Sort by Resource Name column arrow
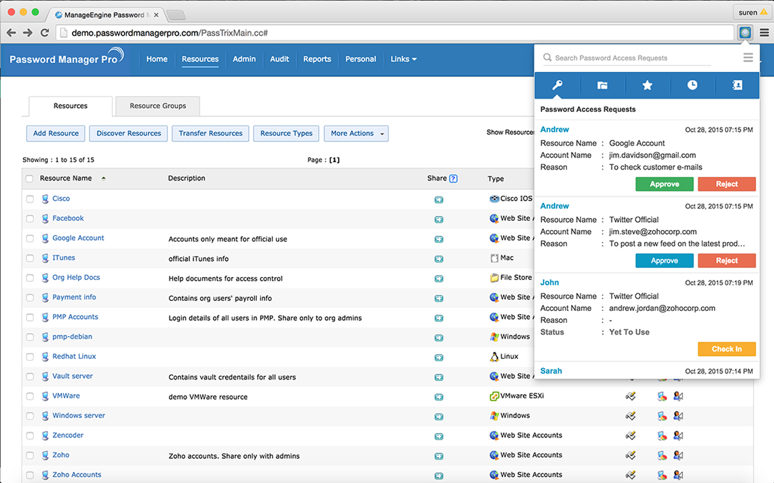The image size is (774, 483). [103, 179]
